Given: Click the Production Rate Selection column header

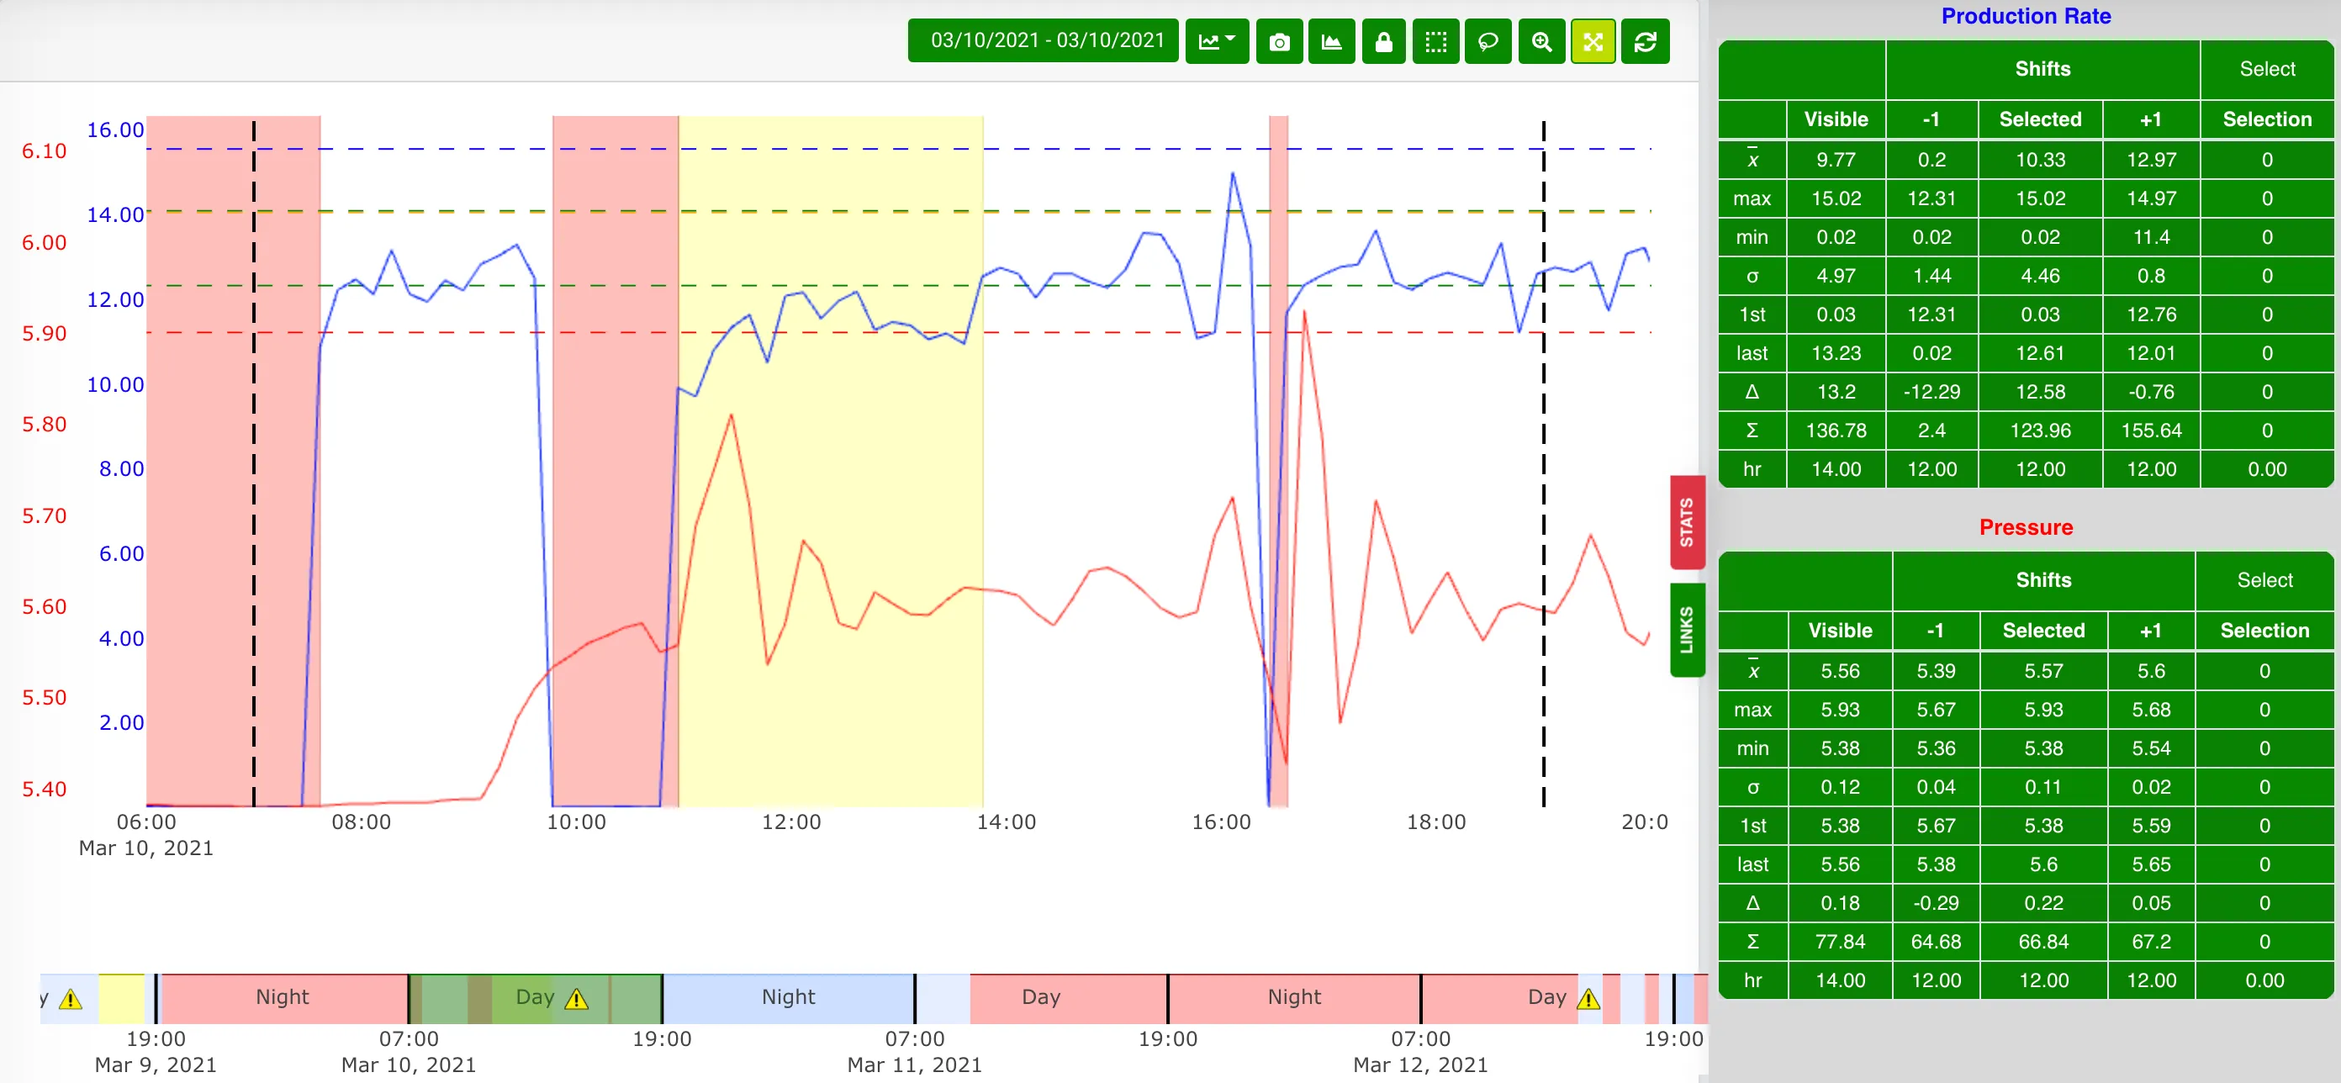Looking at the screenshot, I should 2266,119.
